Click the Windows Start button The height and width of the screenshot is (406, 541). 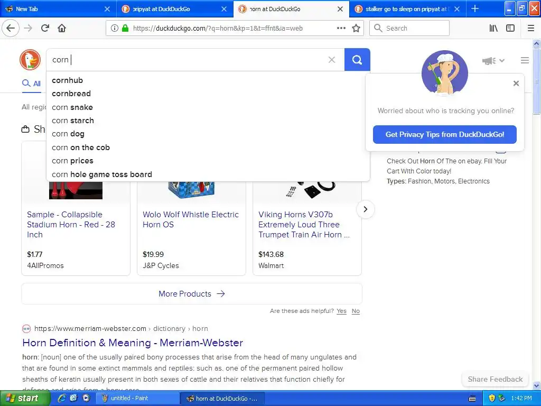click(x=25, y=398)
